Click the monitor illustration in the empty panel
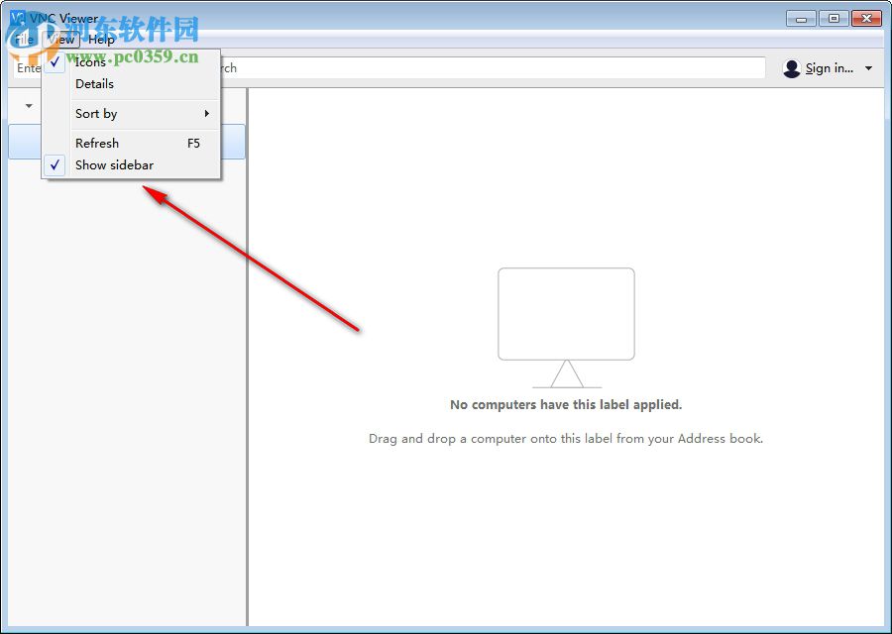This screenshot has height=634, width=892. 566,315
